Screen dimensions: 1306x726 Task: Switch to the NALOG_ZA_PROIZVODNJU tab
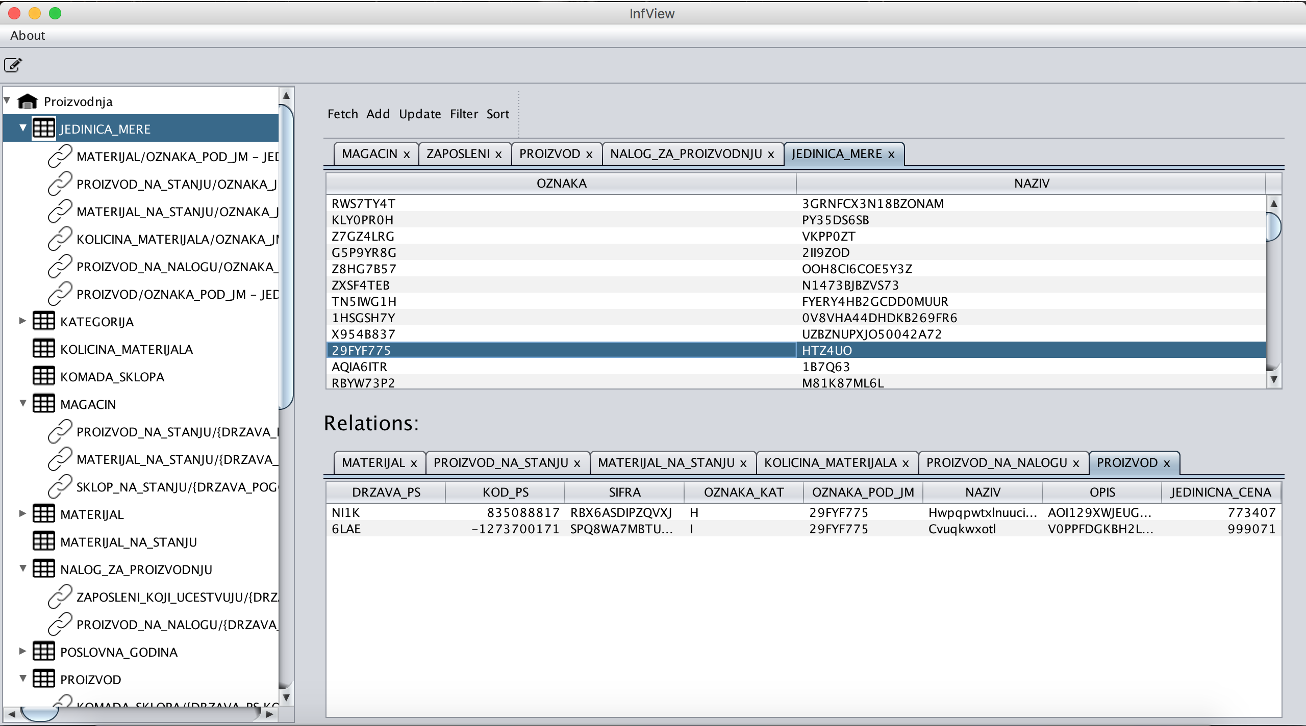(686, 154)
